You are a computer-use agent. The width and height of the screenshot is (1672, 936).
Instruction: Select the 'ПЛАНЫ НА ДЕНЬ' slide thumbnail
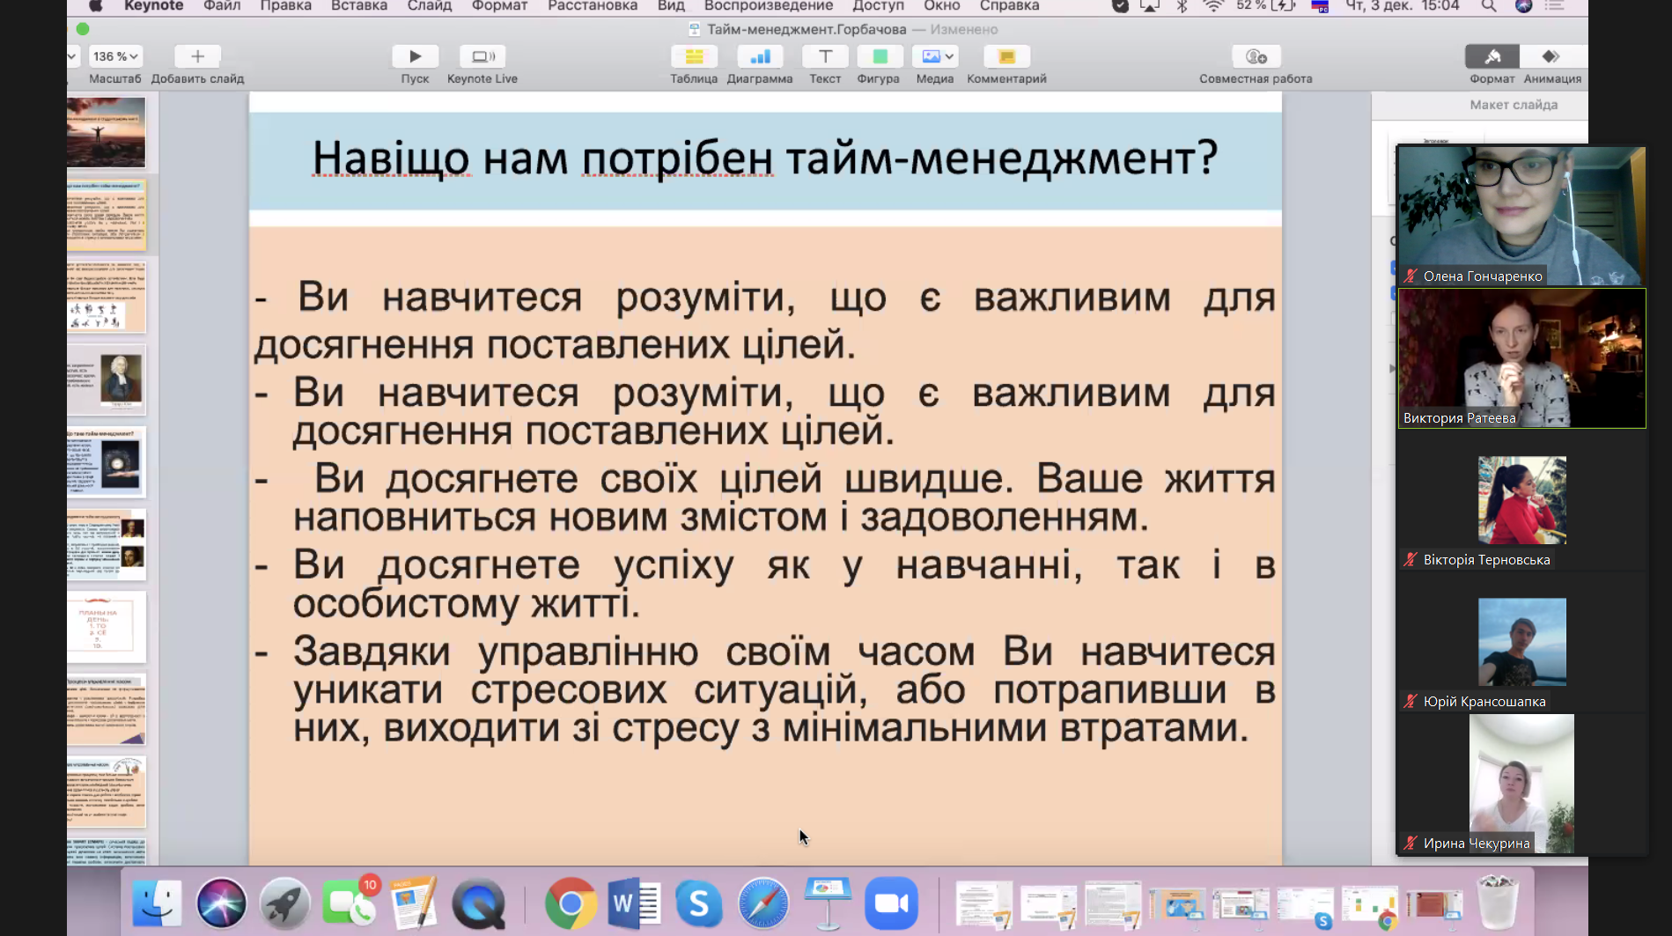106,627
